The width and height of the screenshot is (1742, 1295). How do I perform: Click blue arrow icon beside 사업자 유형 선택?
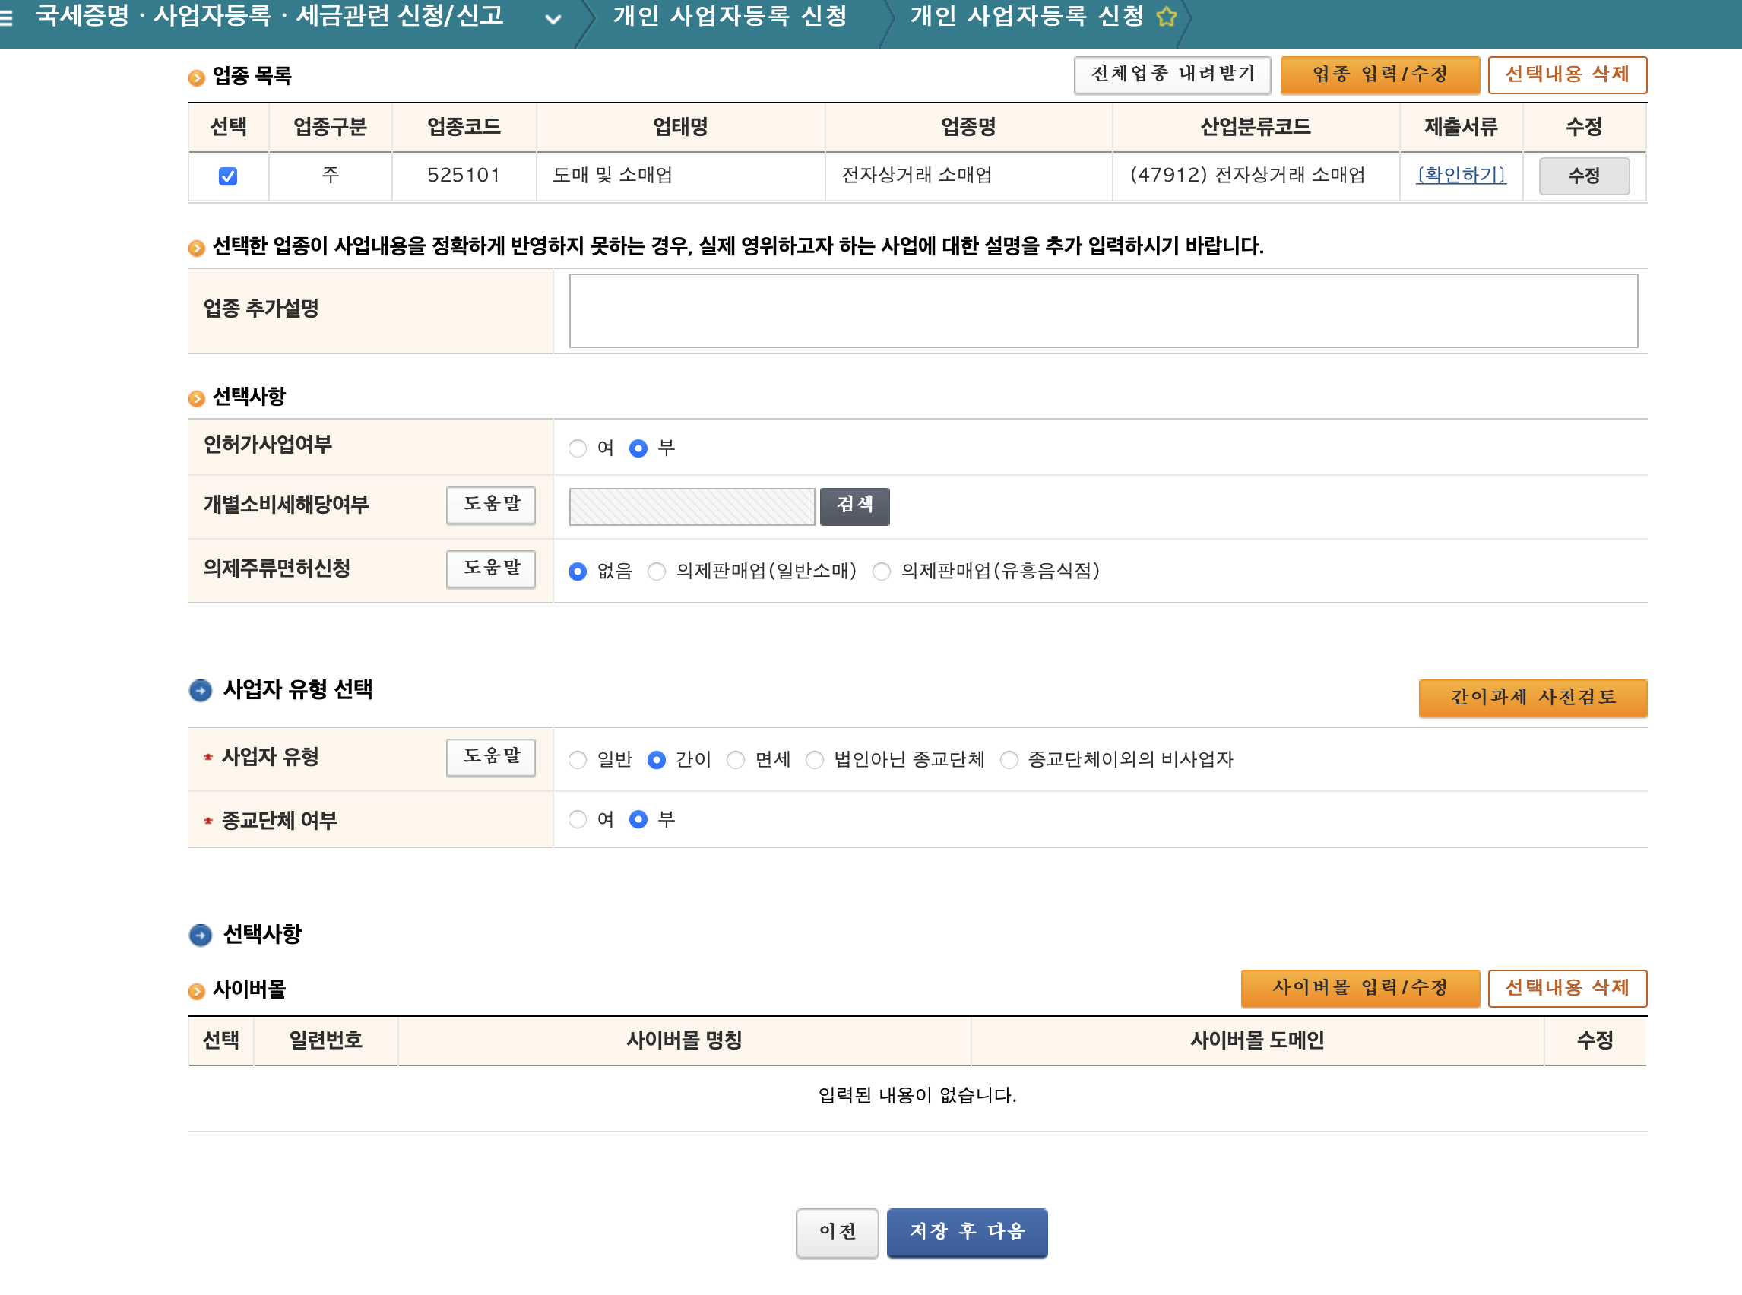pyautogui.click(x=201, y=690)
